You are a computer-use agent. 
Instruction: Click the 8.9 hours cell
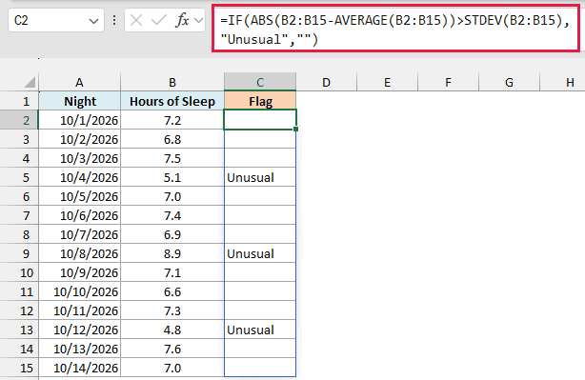coord(172,253)
